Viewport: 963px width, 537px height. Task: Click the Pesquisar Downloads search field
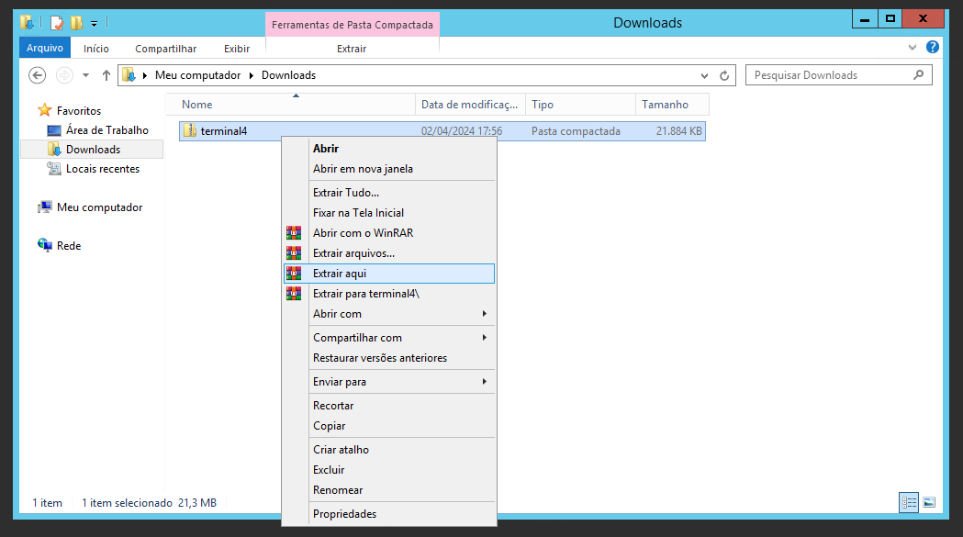pyautogui.click(x=831, y=75)
